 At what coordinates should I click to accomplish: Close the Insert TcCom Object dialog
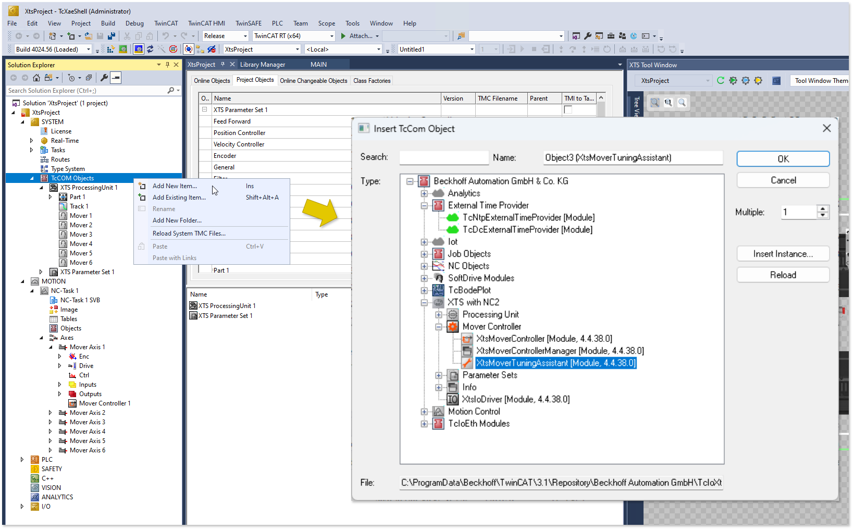click(826, 128)
